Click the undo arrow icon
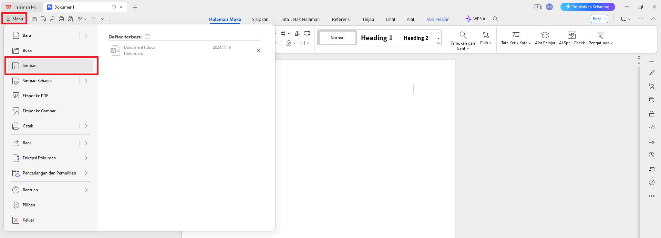 pyautogui.click(x=80, y=19)
